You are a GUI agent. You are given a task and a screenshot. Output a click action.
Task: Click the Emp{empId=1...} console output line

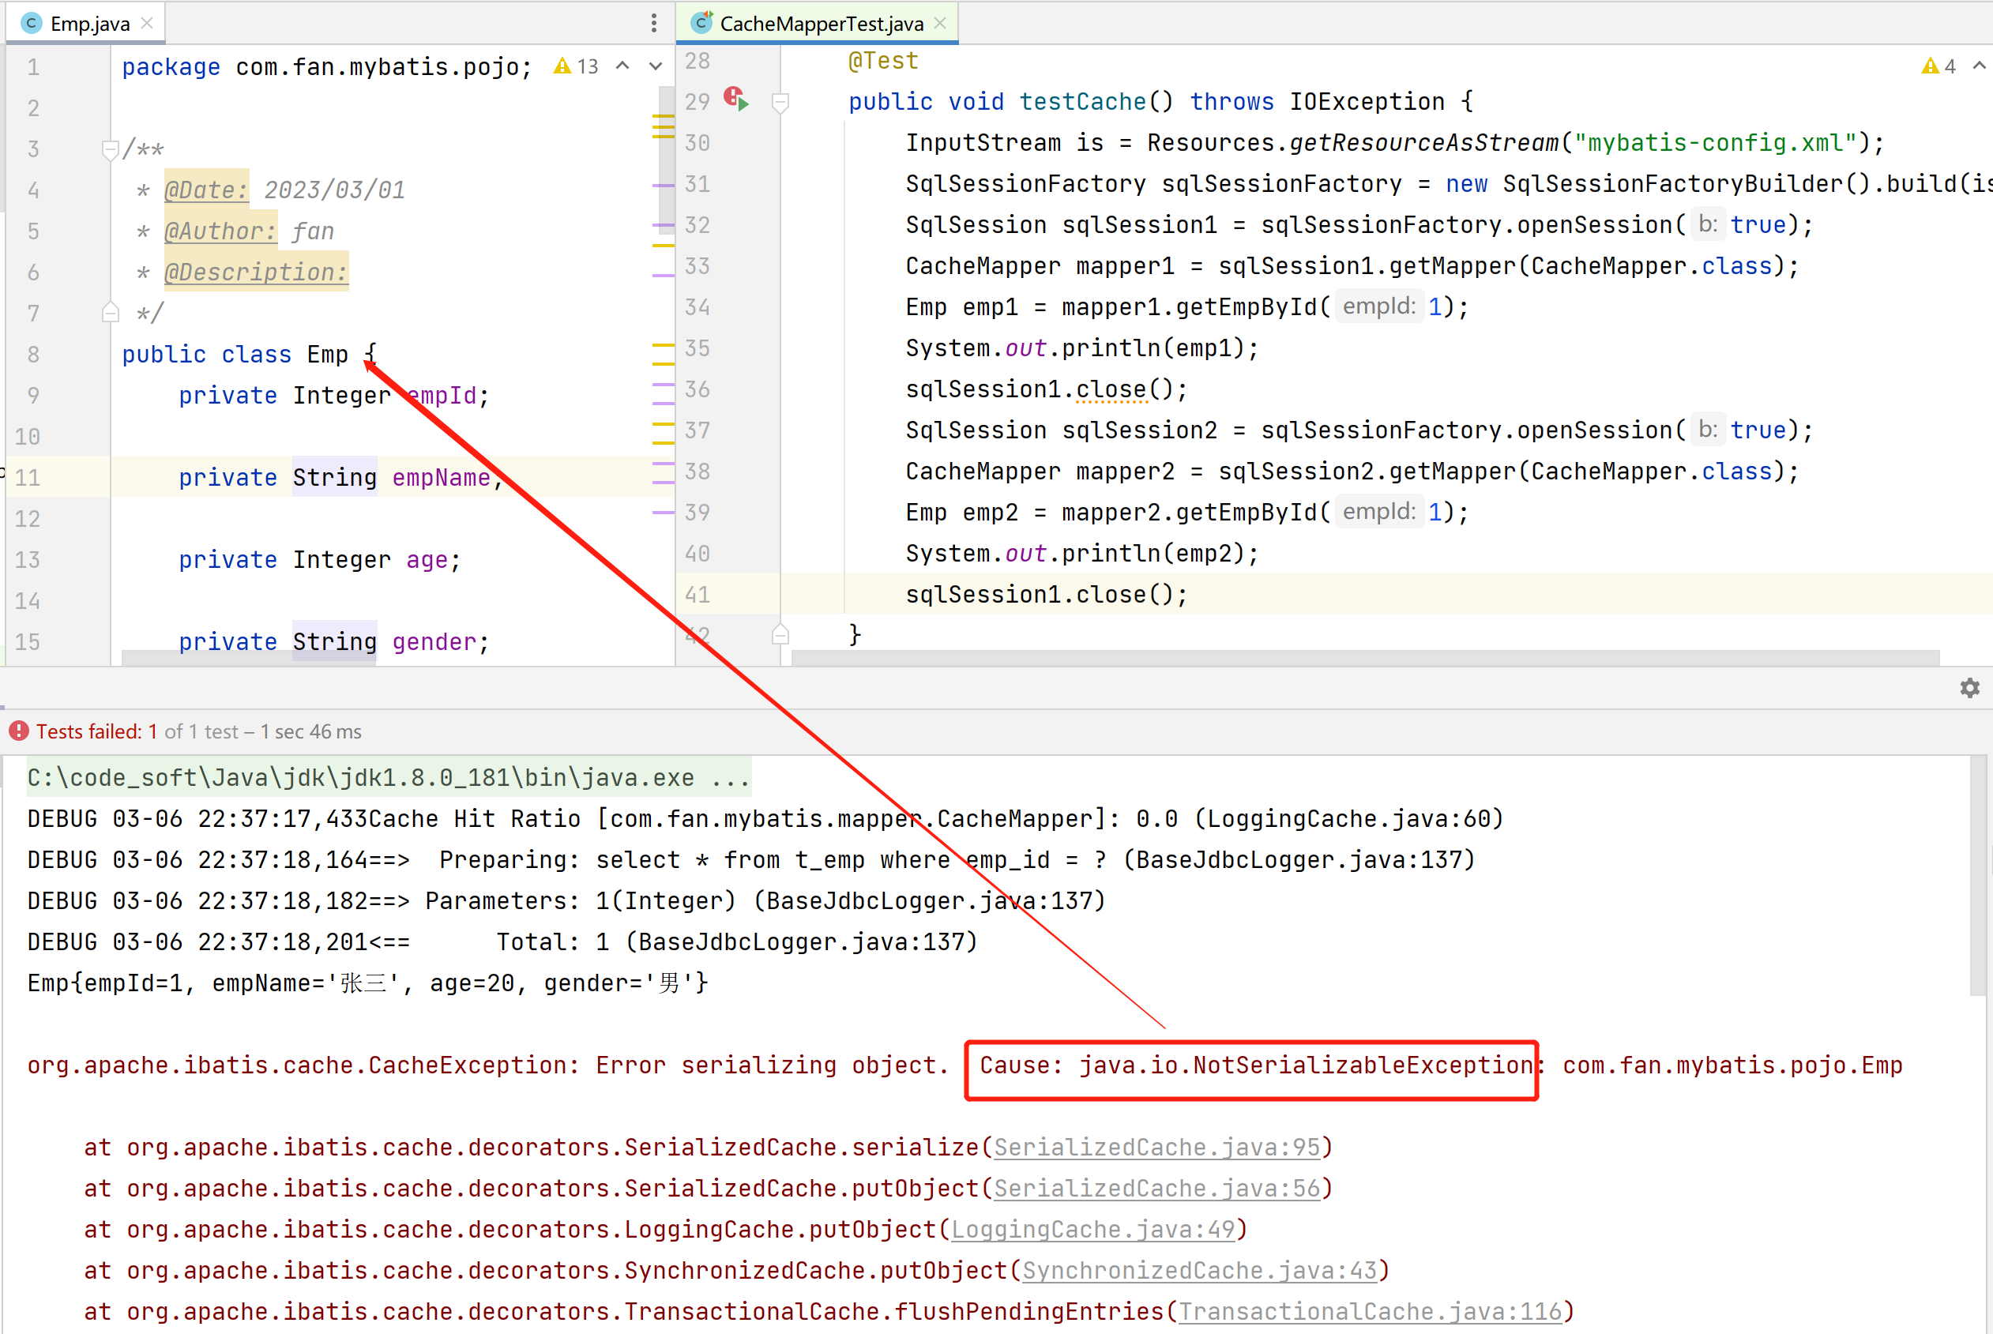click(x=367, y=983)
